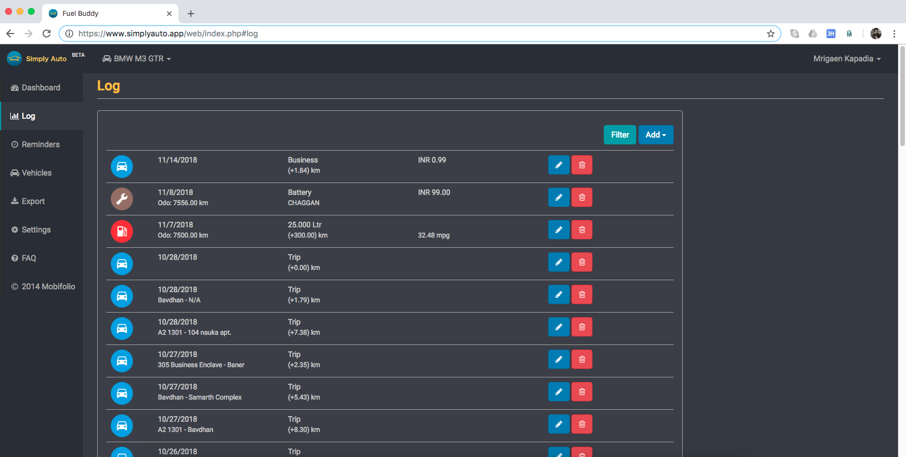Open a new browser tab
906x457 pixels.
(191, 14)
